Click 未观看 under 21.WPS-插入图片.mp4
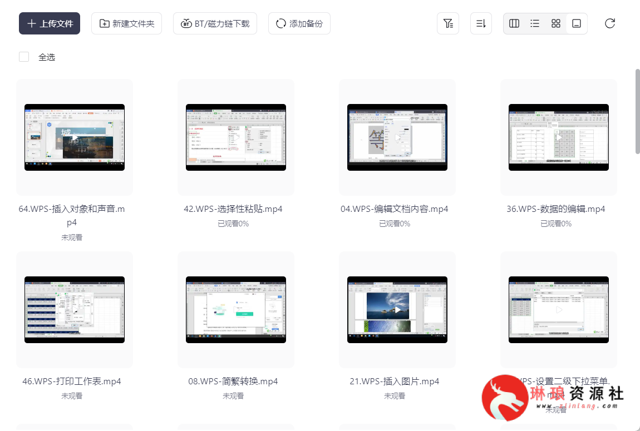This screenshot has width=640, height=431. click(394, 395)
